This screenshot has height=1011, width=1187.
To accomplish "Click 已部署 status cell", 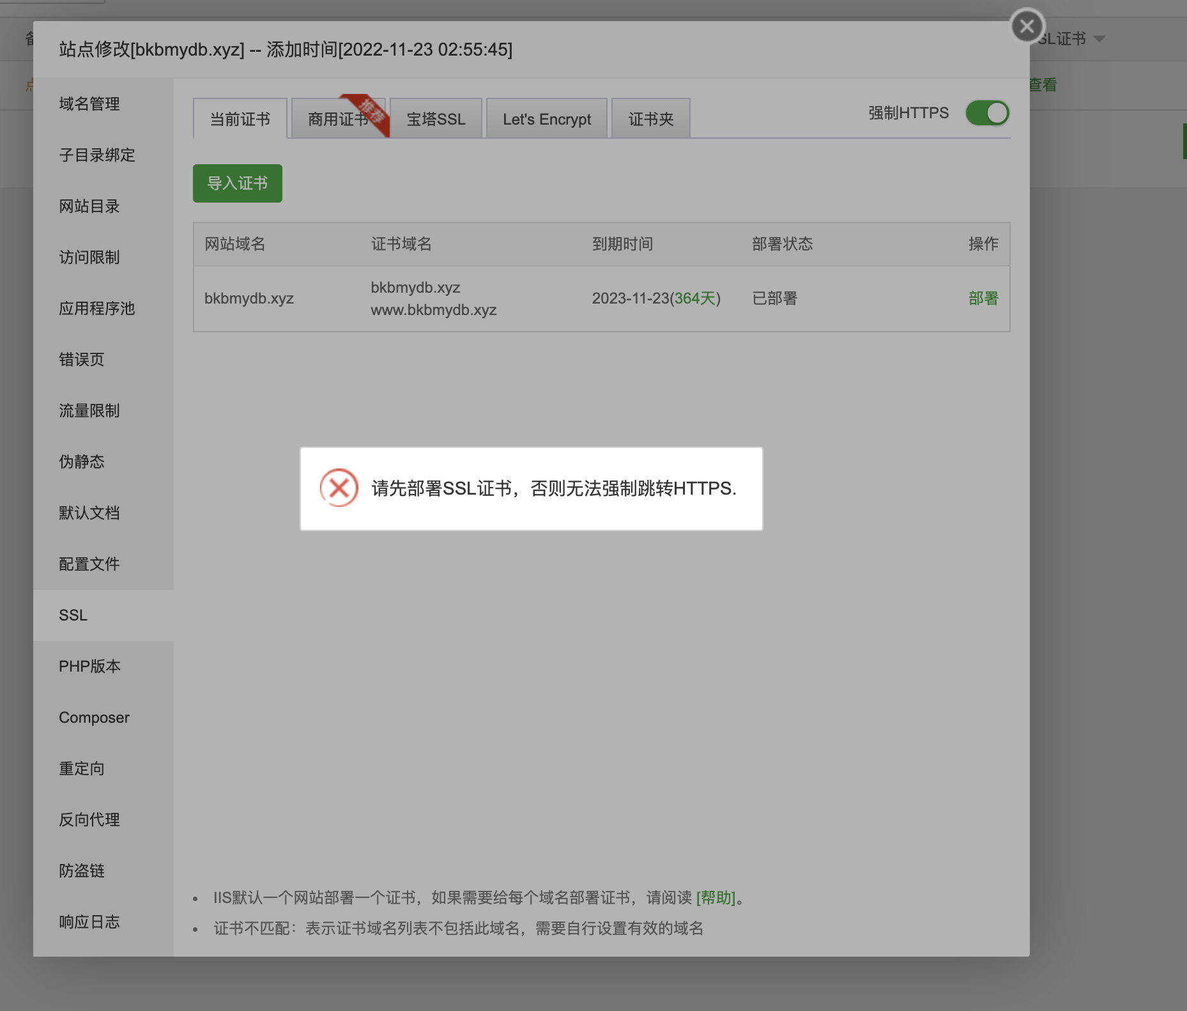I will coord(774,298).
